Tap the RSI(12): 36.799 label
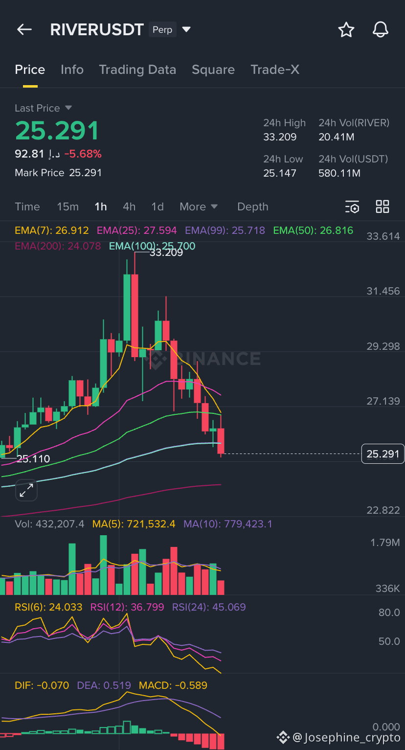 127,607
